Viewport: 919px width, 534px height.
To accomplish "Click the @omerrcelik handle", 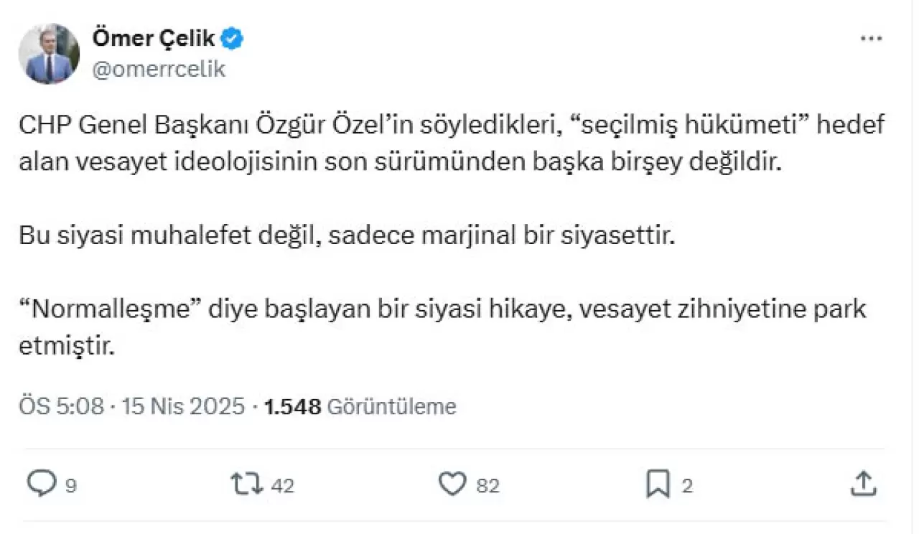I will click(x=159, y=69).
